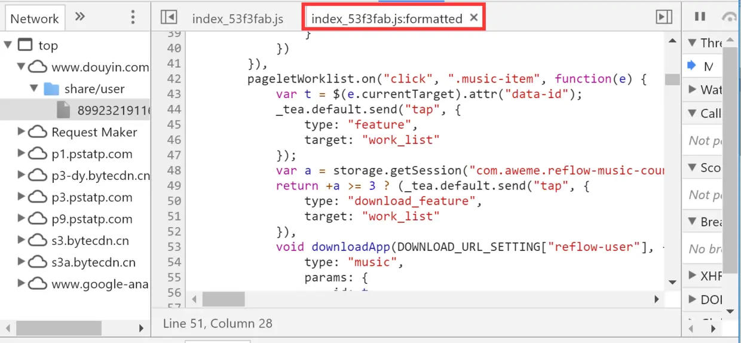
Task: Expand the www.google-analytics node
Action: tap(22, 284)
